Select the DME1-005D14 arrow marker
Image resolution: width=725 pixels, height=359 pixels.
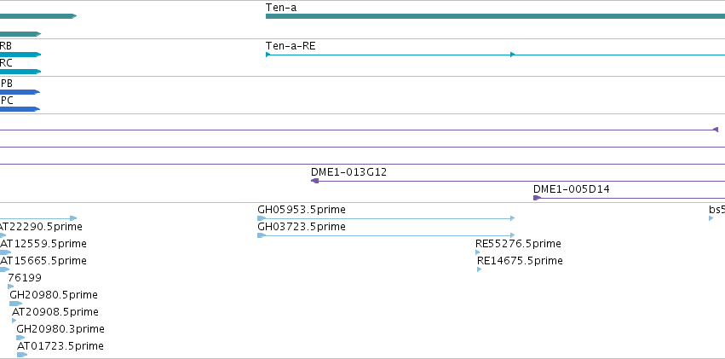(537, 198)
